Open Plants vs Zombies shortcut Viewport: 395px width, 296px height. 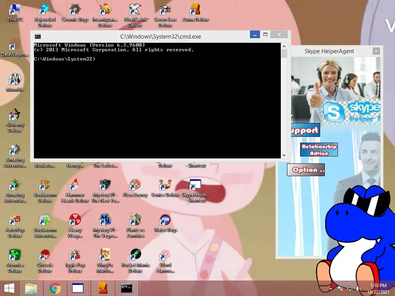(135, 226)
